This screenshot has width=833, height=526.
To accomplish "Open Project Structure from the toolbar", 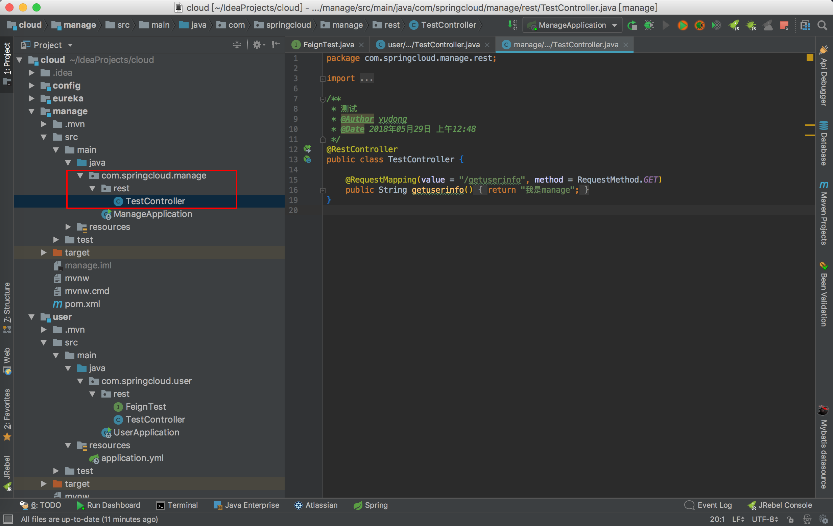I will (x=805, y=25).
